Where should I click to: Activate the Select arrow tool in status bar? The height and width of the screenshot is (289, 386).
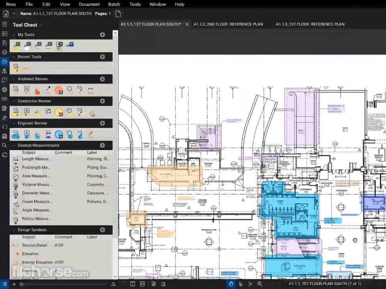click(x=240, y=284)
